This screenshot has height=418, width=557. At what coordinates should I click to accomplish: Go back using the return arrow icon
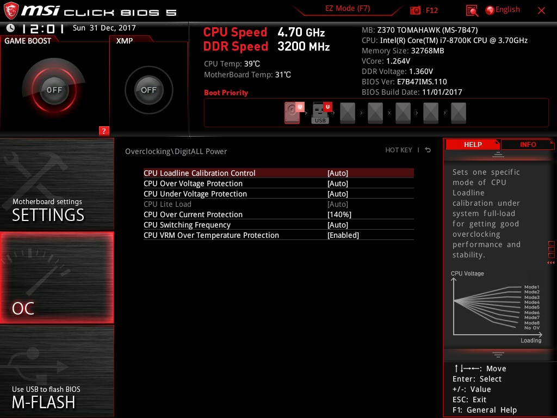(428, 150)
